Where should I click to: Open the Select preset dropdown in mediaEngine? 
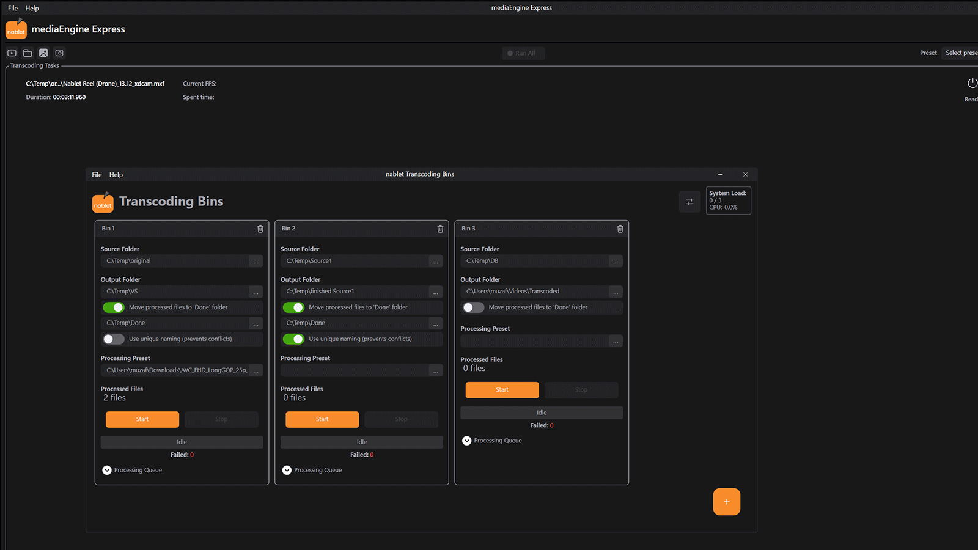[x=960, y=53]
